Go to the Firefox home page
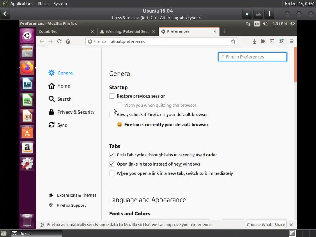The width and height of the screenshot is (316, 237). click(x=68, y=42)
